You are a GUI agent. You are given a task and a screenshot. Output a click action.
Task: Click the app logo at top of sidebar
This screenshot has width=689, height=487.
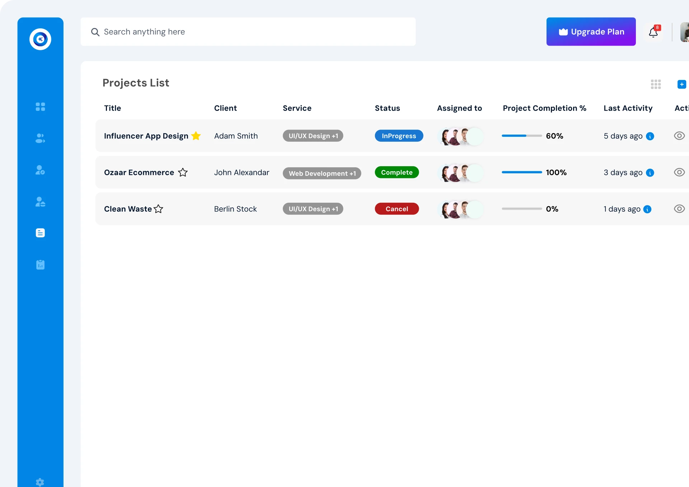40,39
